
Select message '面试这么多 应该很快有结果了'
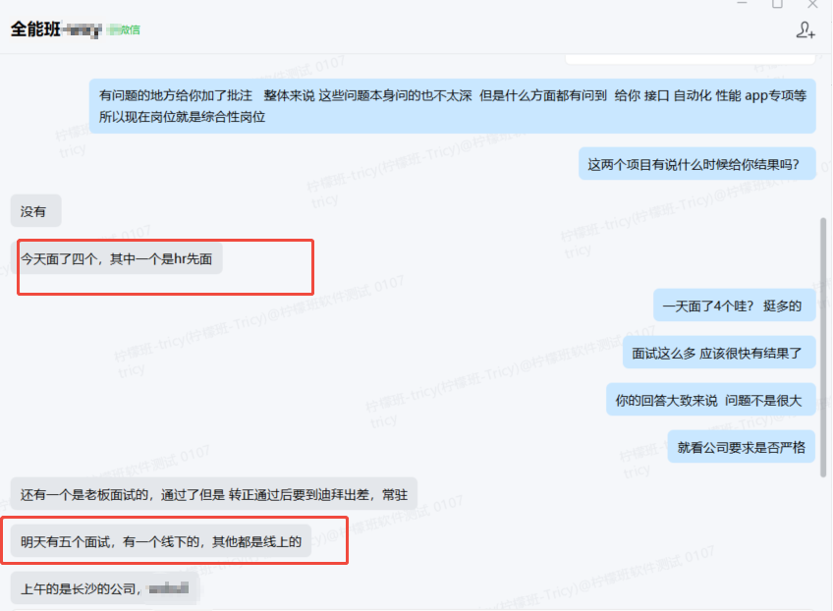(717, 353)
